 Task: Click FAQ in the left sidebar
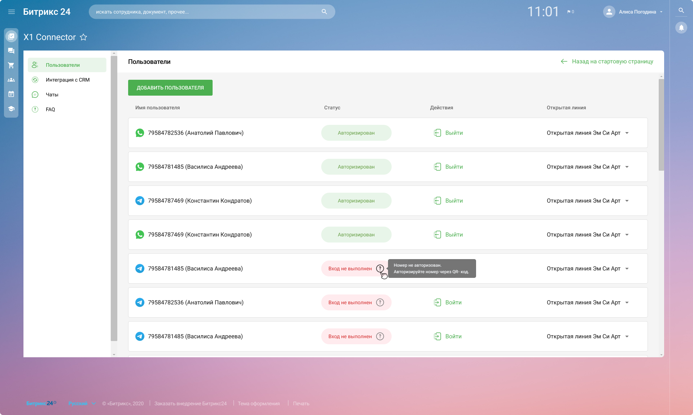coord(50,109)
